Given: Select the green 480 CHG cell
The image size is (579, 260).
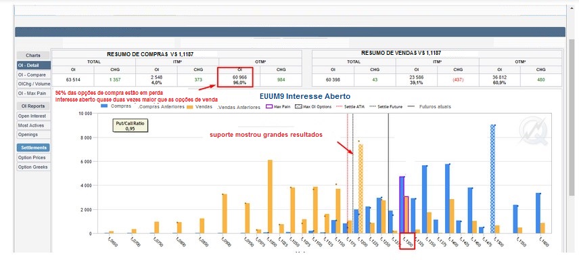Looking at the screenshot, I should click(541, 80).
